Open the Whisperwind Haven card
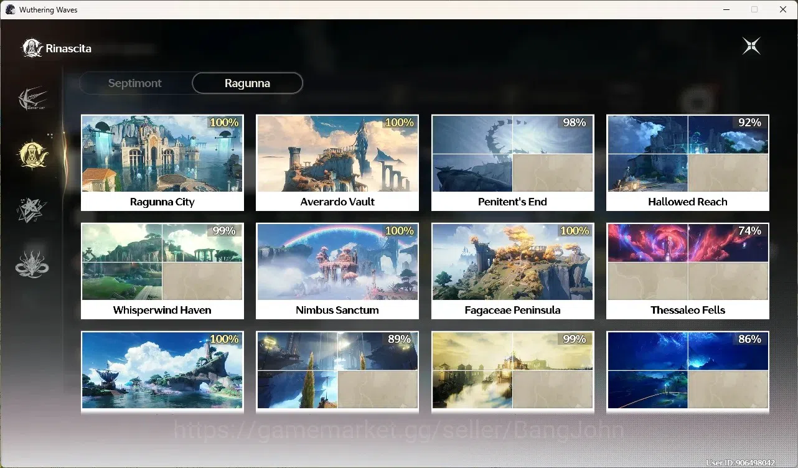 [162, 271]
